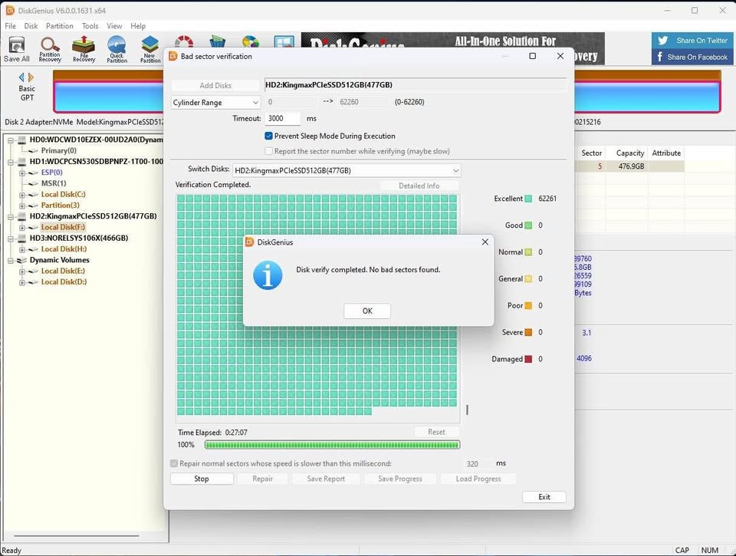Click the Save Report button
Image resolution: width=736 pixels, height=556 pixels.
point(326,479)
